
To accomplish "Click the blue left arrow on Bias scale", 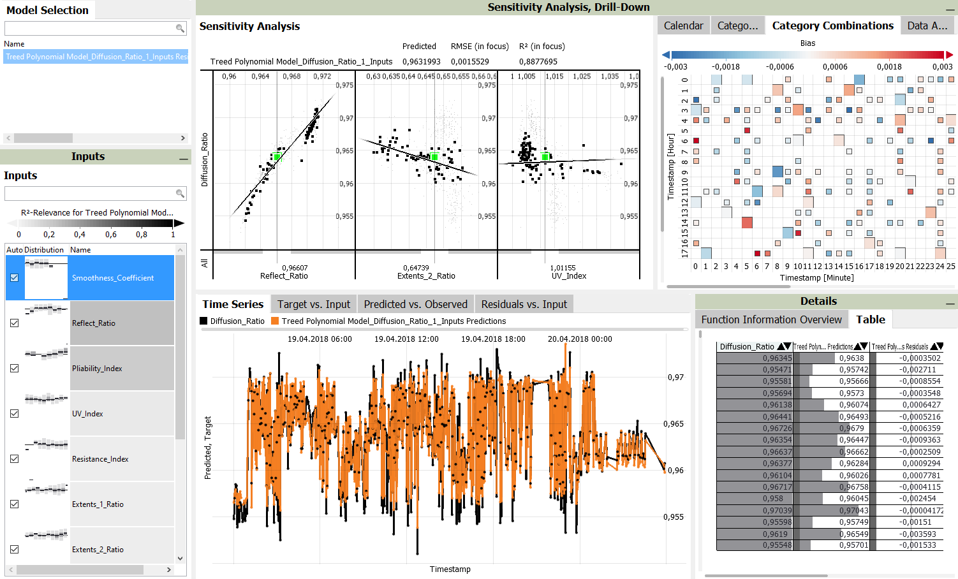I will click(666, 55).
